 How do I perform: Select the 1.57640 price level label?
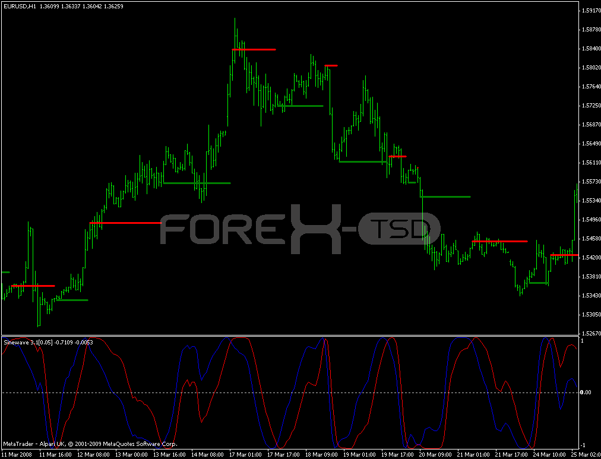pos(591,87)
